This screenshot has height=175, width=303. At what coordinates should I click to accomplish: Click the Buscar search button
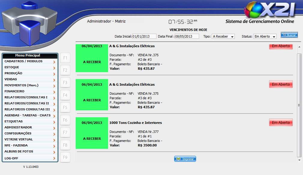coord(289,35)
